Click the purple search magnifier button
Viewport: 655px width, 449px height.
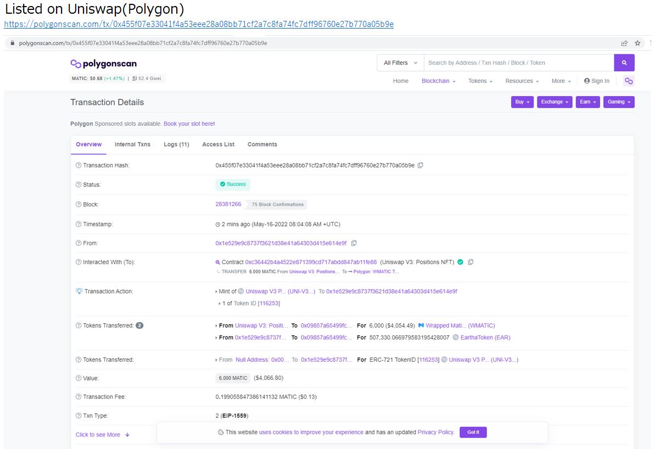tap(624, 63)
